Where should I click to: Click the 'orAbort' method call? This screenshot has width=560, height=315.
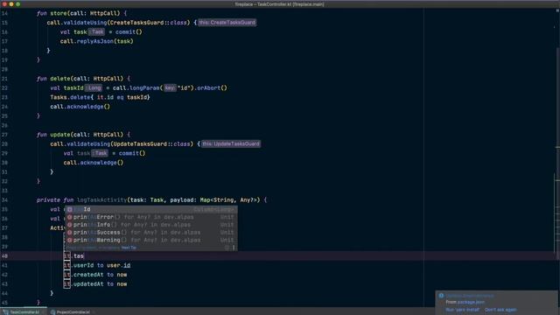(208, 87)
